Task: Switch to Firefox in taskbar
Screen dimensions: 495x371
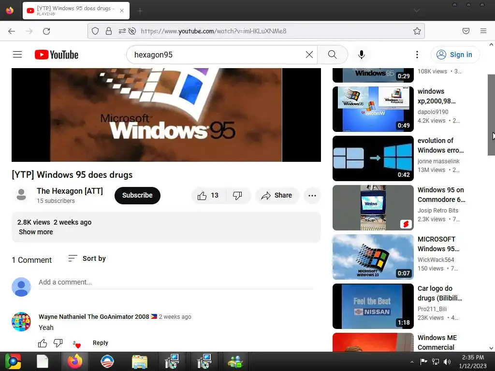Action: [75, 361]
